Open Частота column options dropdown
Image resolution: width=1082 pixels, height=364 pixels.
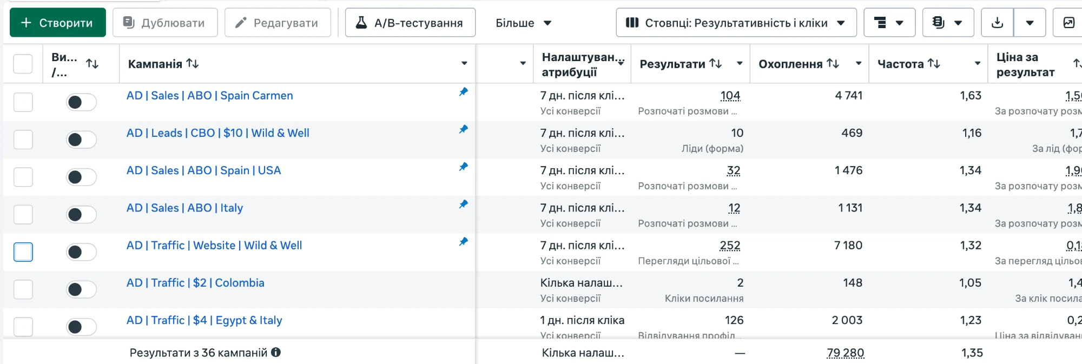coord(978,63)
